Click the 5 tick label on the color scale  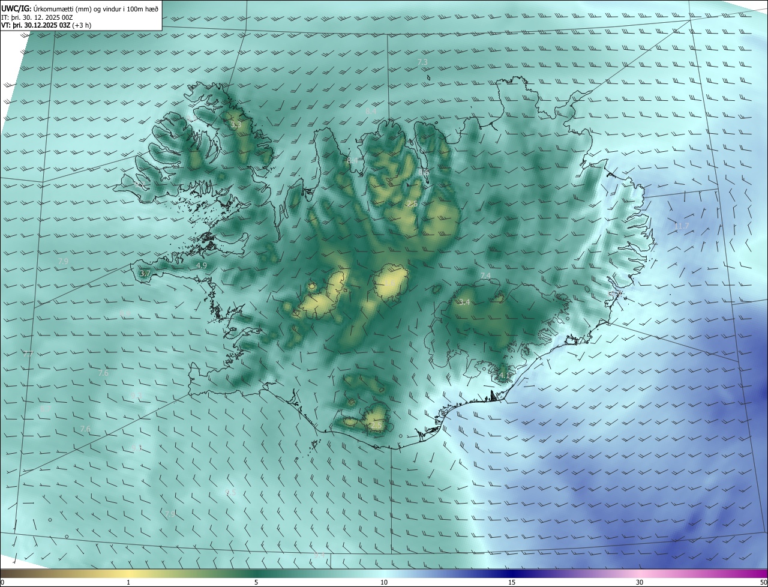click(x=256, y=582)
